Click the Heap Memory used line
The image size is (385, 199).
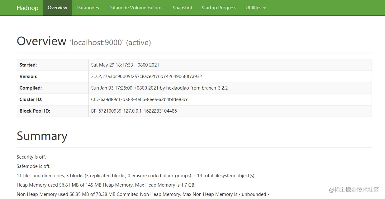106,185
